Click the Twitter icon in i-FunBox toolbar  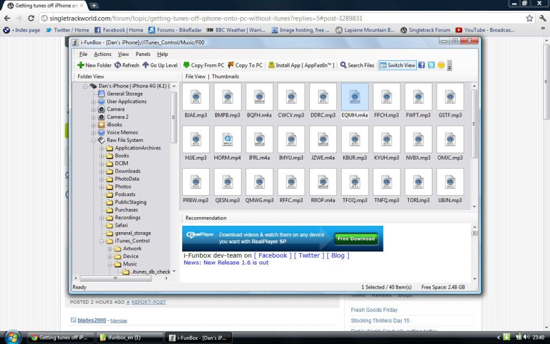click(x=431, y=65)
